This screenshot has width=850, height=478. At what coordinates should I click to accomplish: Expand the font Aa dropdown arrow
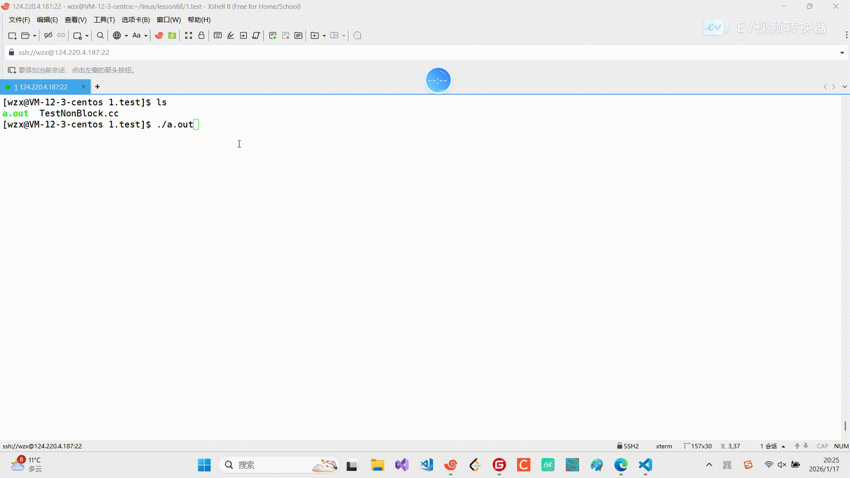[146, 36]
